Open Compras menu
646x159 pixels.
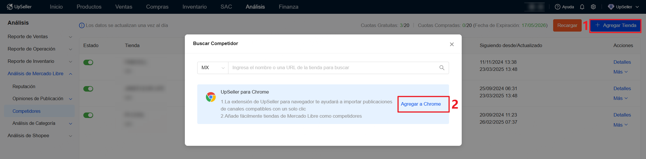[x=157, y=7]
